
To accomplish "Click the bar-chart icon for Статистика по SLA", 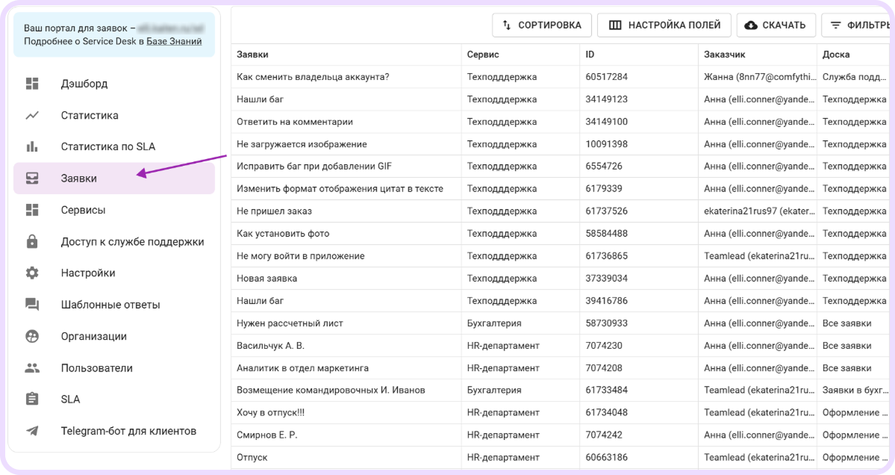I will pyautogui.click(x=31, y=146).
